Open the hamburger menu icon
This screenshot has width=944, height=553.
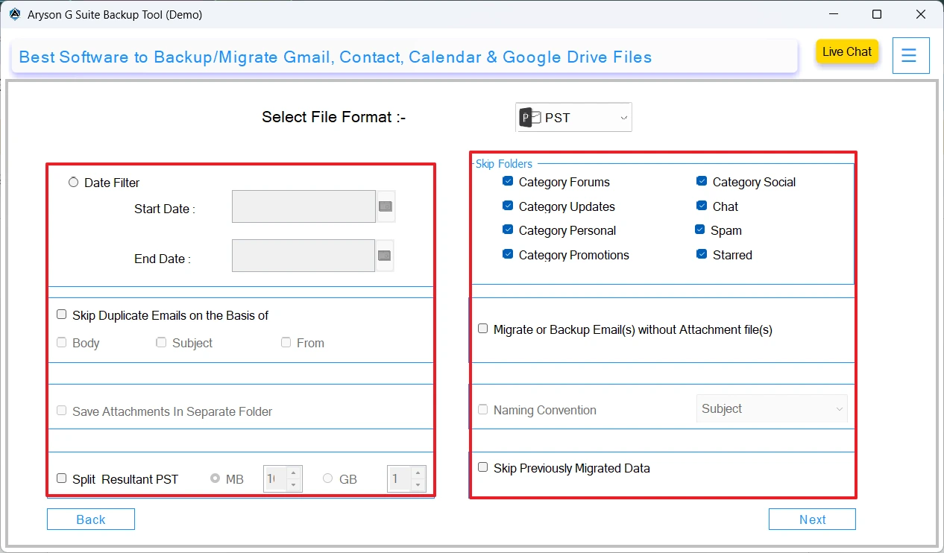910,55
